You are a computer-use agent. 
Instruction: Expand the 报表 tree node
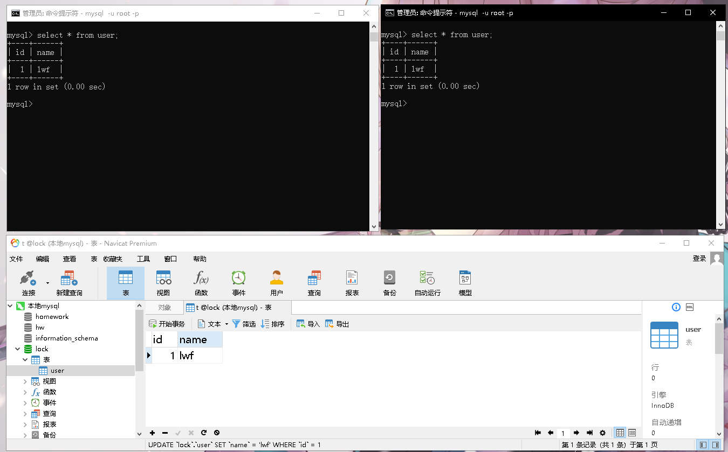point(25,424)
